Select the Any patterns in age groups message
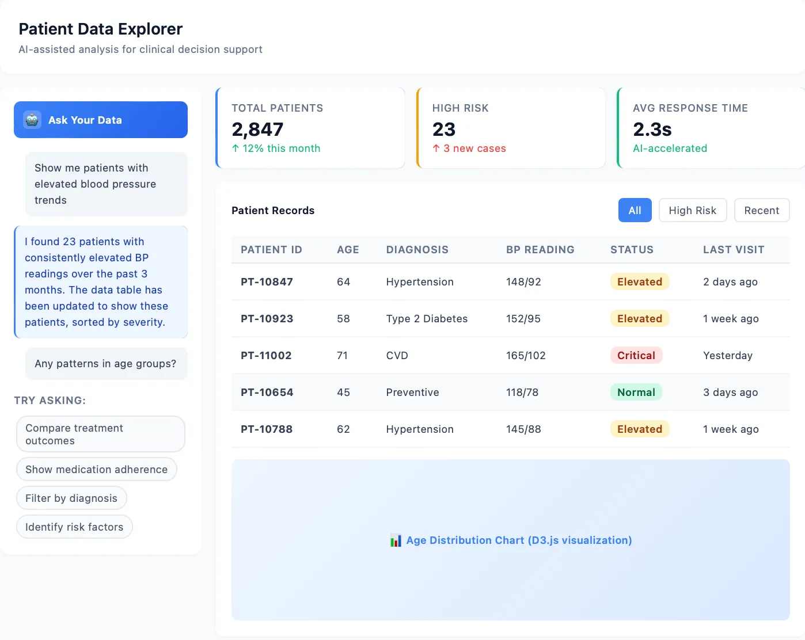 [x=106, y=363]
